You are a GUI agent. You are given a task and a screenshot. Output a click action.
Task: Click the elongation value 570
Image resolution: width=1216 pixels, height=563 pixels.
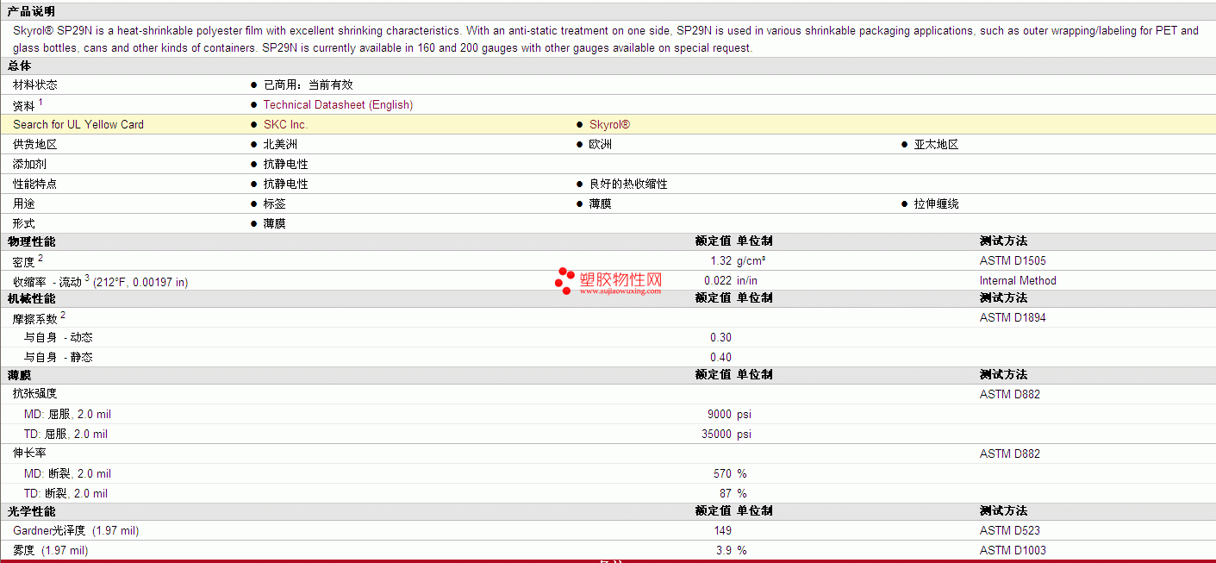tap(722, 474)
